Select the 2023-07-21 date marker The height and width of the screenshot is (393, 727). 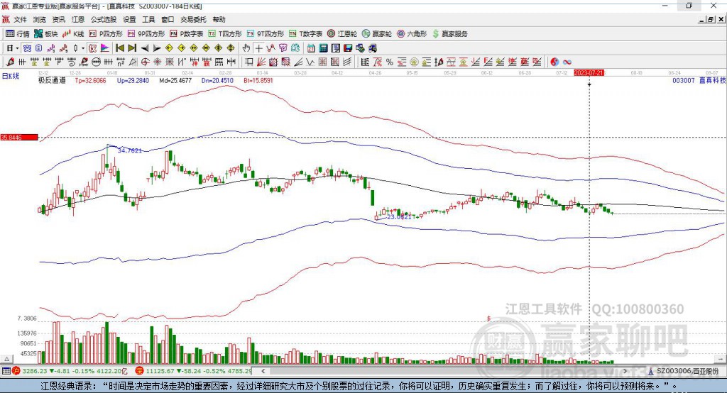coord(589,73)
